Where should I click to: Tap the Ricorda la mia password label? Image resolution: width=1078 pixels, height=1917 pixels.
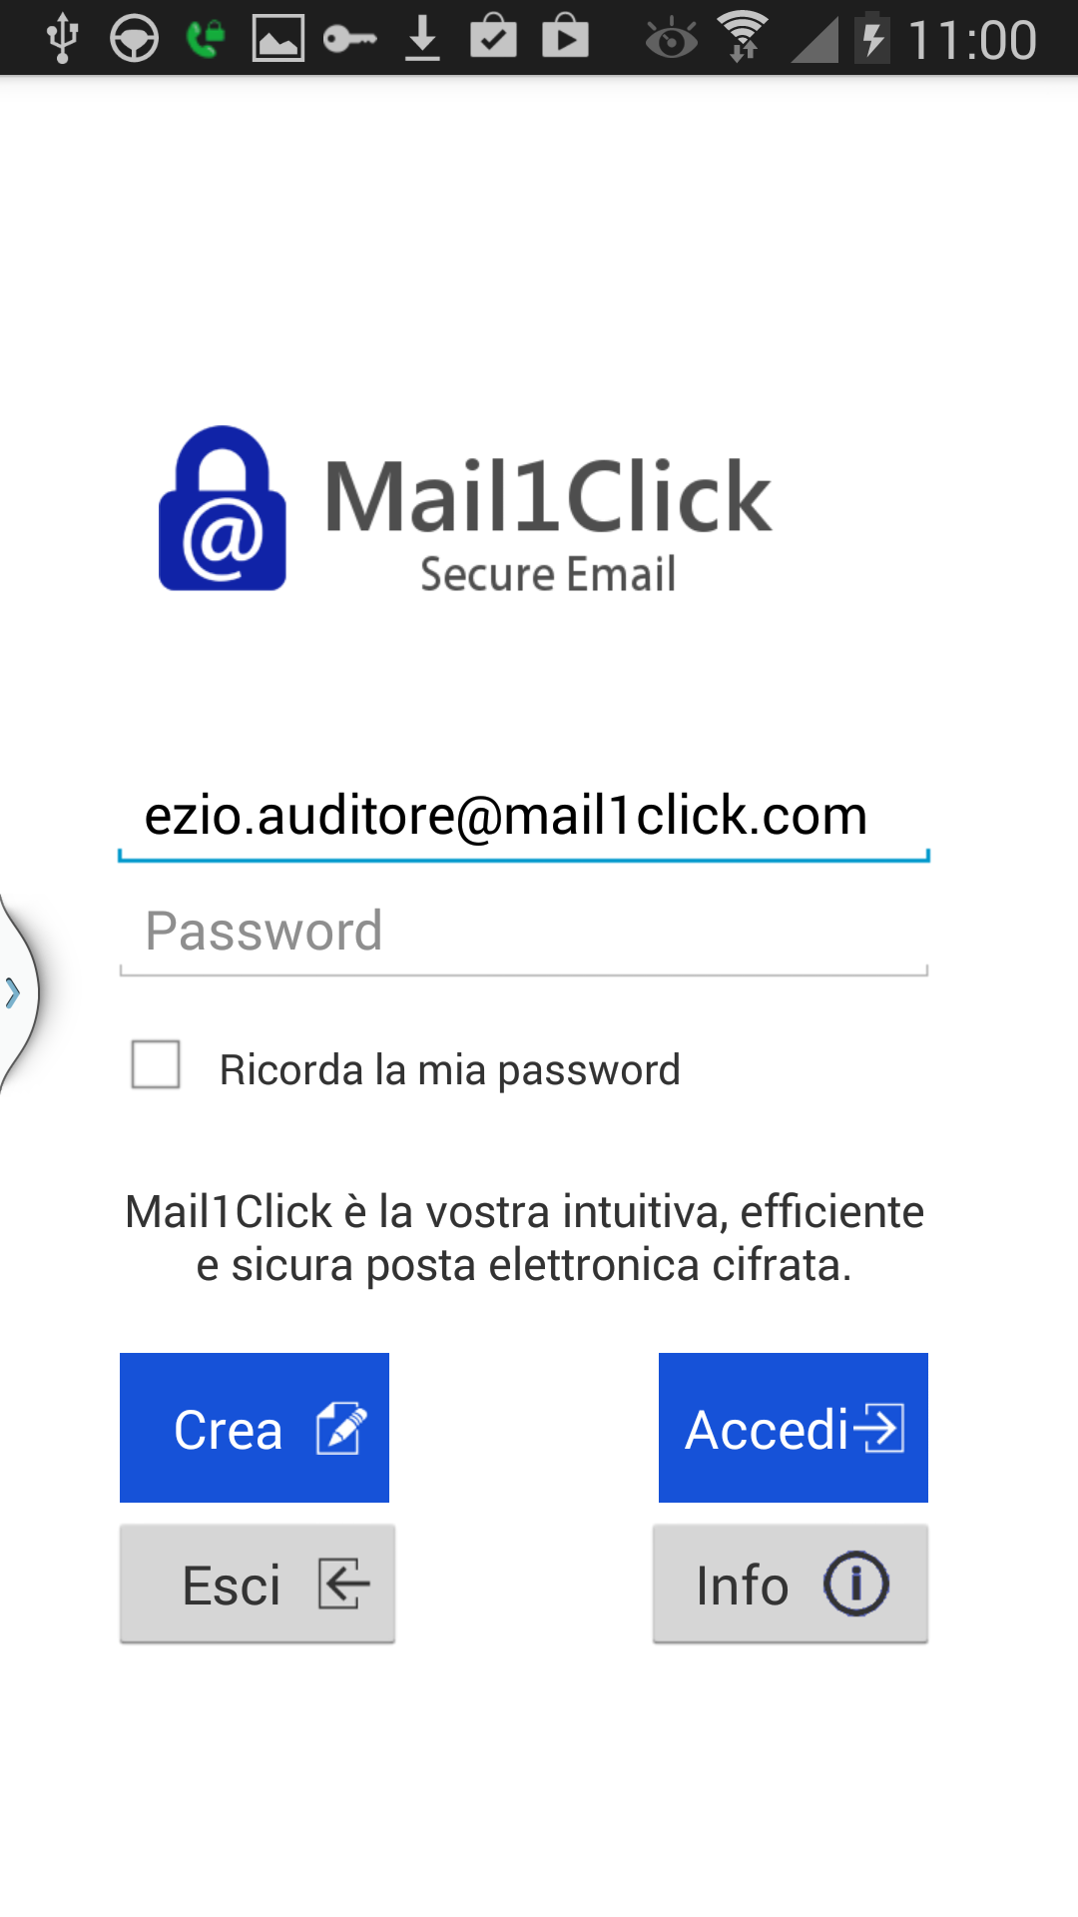coord(450,1069)
